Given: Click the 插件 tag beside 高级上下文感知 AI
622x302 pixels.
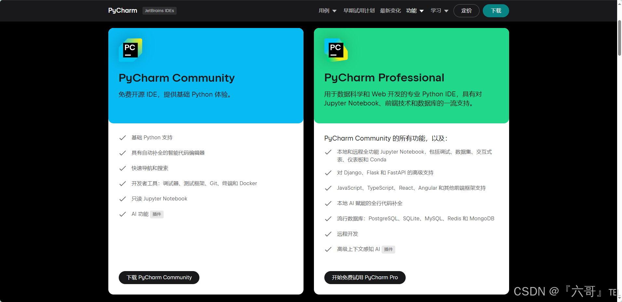Looking at the screenshot, I should [x=388, y=249].
